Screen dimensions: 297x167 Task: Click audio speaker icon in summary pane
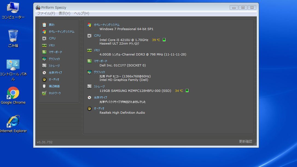tap(89, 109)
